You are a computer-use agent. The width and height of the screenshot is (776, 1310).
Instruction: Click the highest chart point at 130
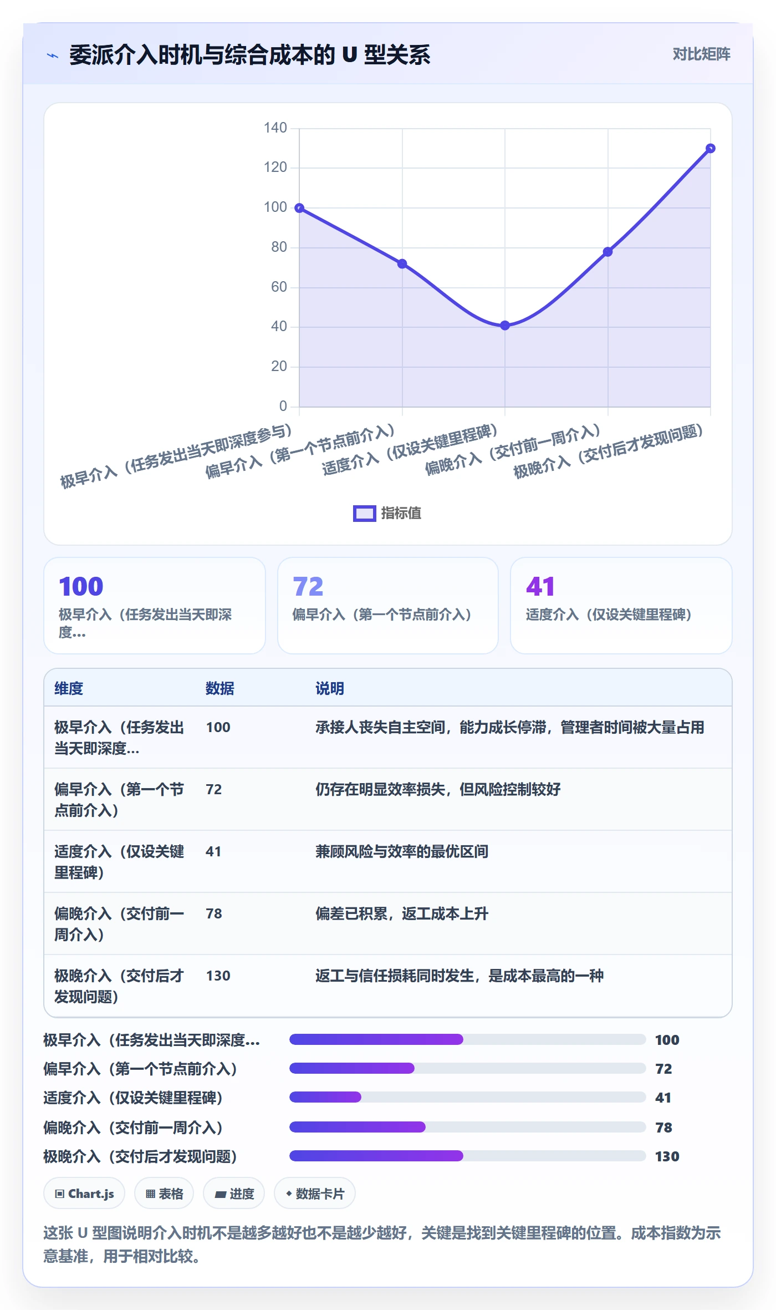(711, 148)
